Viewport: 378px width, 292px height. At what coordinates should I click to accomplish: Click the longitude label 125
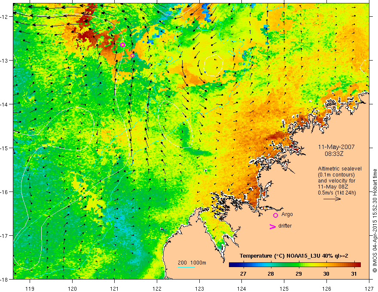point(284,289)
